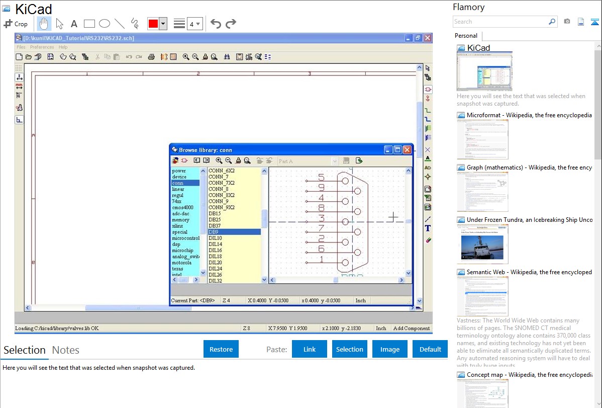602x408 pixels.
Task: Select the text annotation tool
Action: point(74,24)
